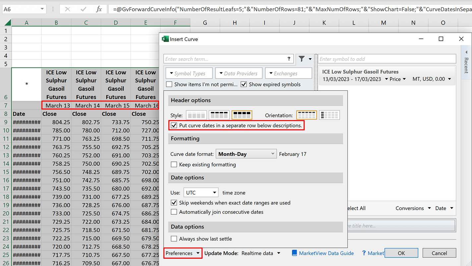Open the Price dropdown for gasoil symbol
The height and width of the screenshot is (266, 472).
[x=398, y=79]
